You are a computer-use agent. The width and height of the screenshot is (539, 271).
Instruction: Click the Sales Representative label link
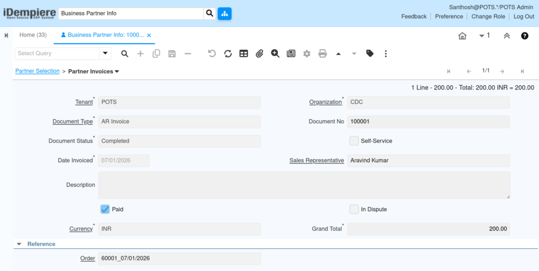pos(316,160)
